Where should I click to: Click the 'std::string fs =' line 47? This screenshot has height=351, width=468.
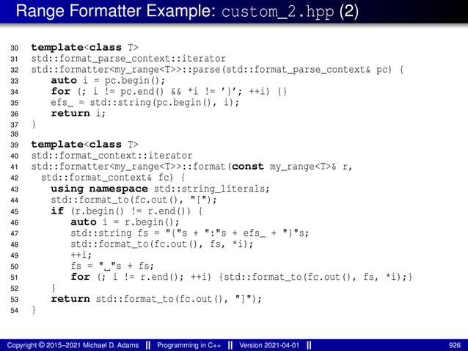point(190,234)
